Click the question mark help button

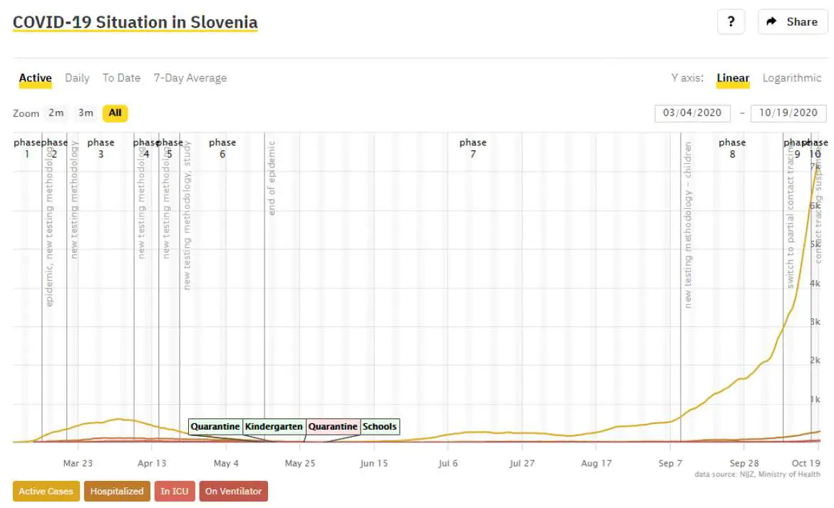[x=731, y=22]
